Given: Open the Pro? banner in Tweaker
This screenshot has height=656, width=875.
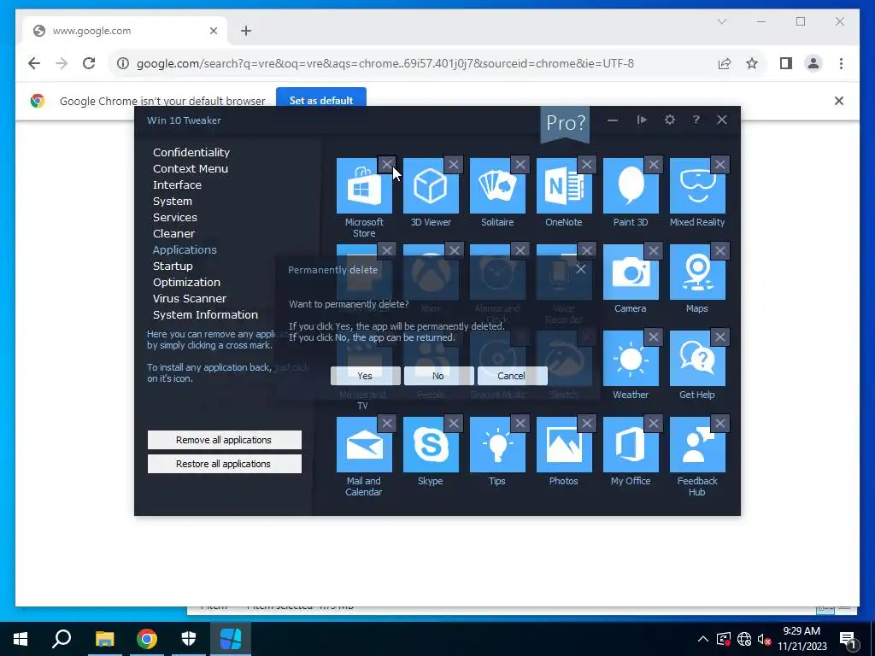Looking at the screenshot, I should coord(566,123).
